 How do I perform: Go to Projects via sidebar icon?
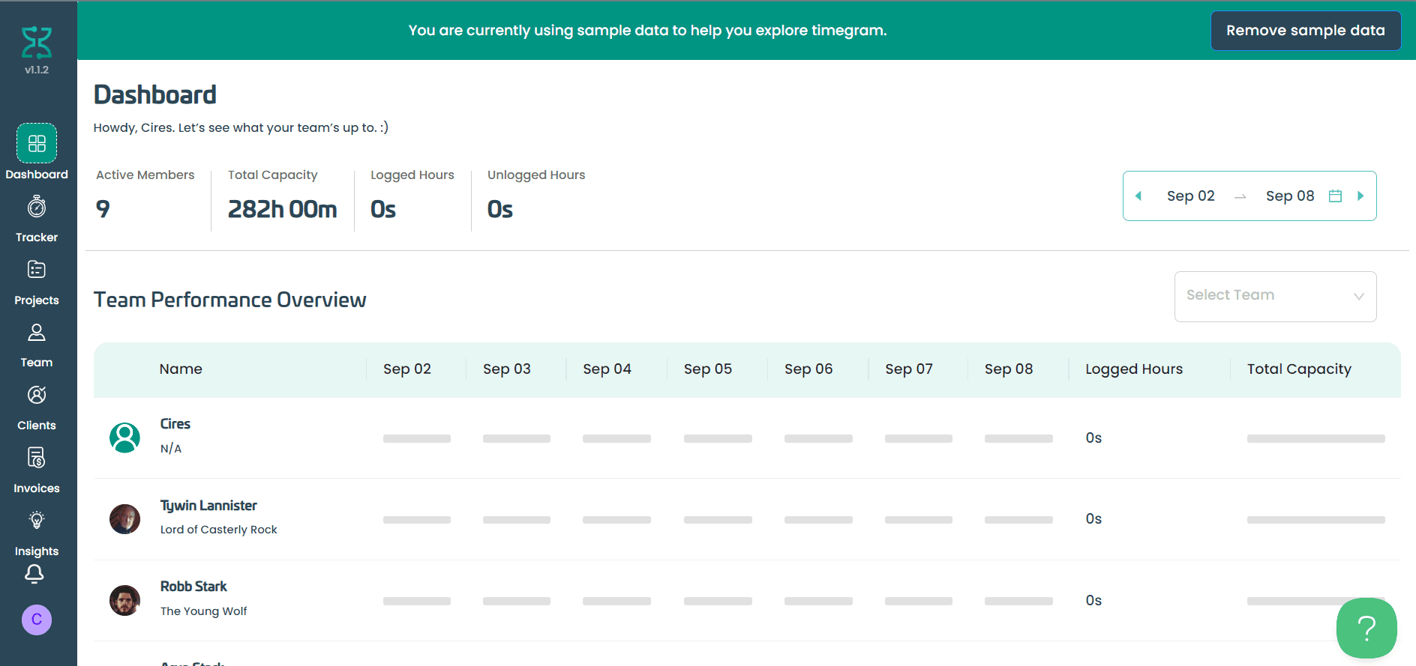click(37, 270)
